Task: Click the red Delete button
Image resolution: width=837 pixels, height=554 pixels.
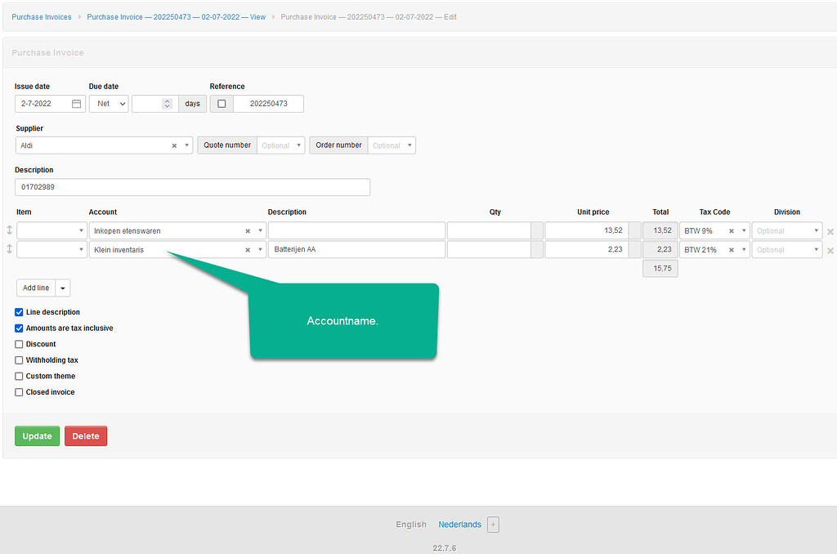Action: (x=86, y=436)
